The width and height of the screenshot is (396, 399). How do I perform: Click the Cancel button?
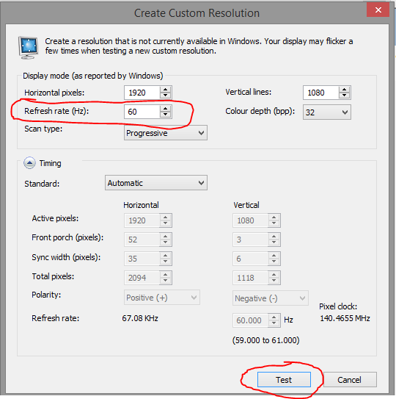350,380
